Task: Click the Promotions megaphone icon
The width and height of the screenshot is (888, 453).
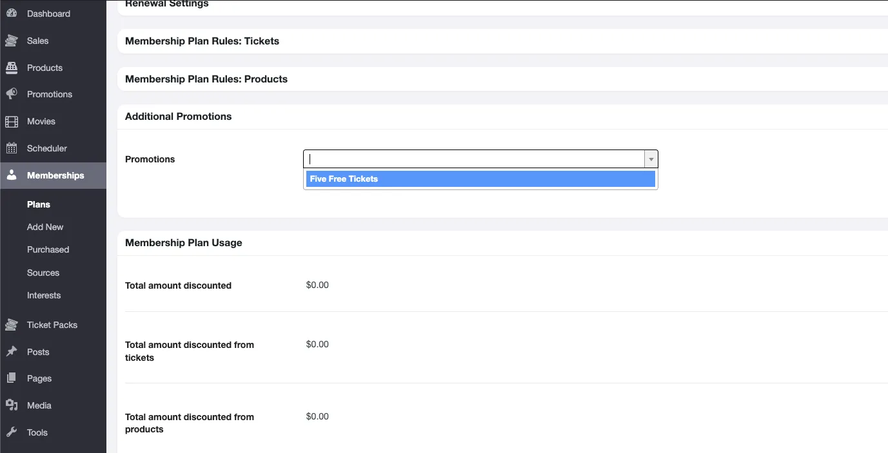Action: (12, 94)
